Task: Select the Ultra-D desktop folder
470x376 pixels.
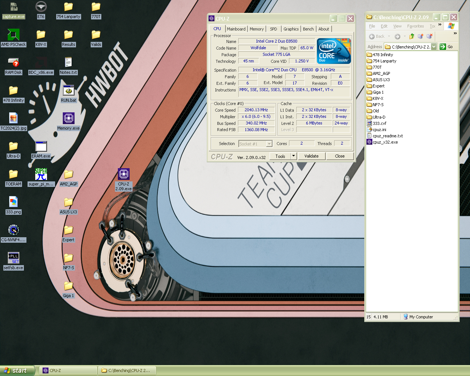Action: [x=14, y=150]
